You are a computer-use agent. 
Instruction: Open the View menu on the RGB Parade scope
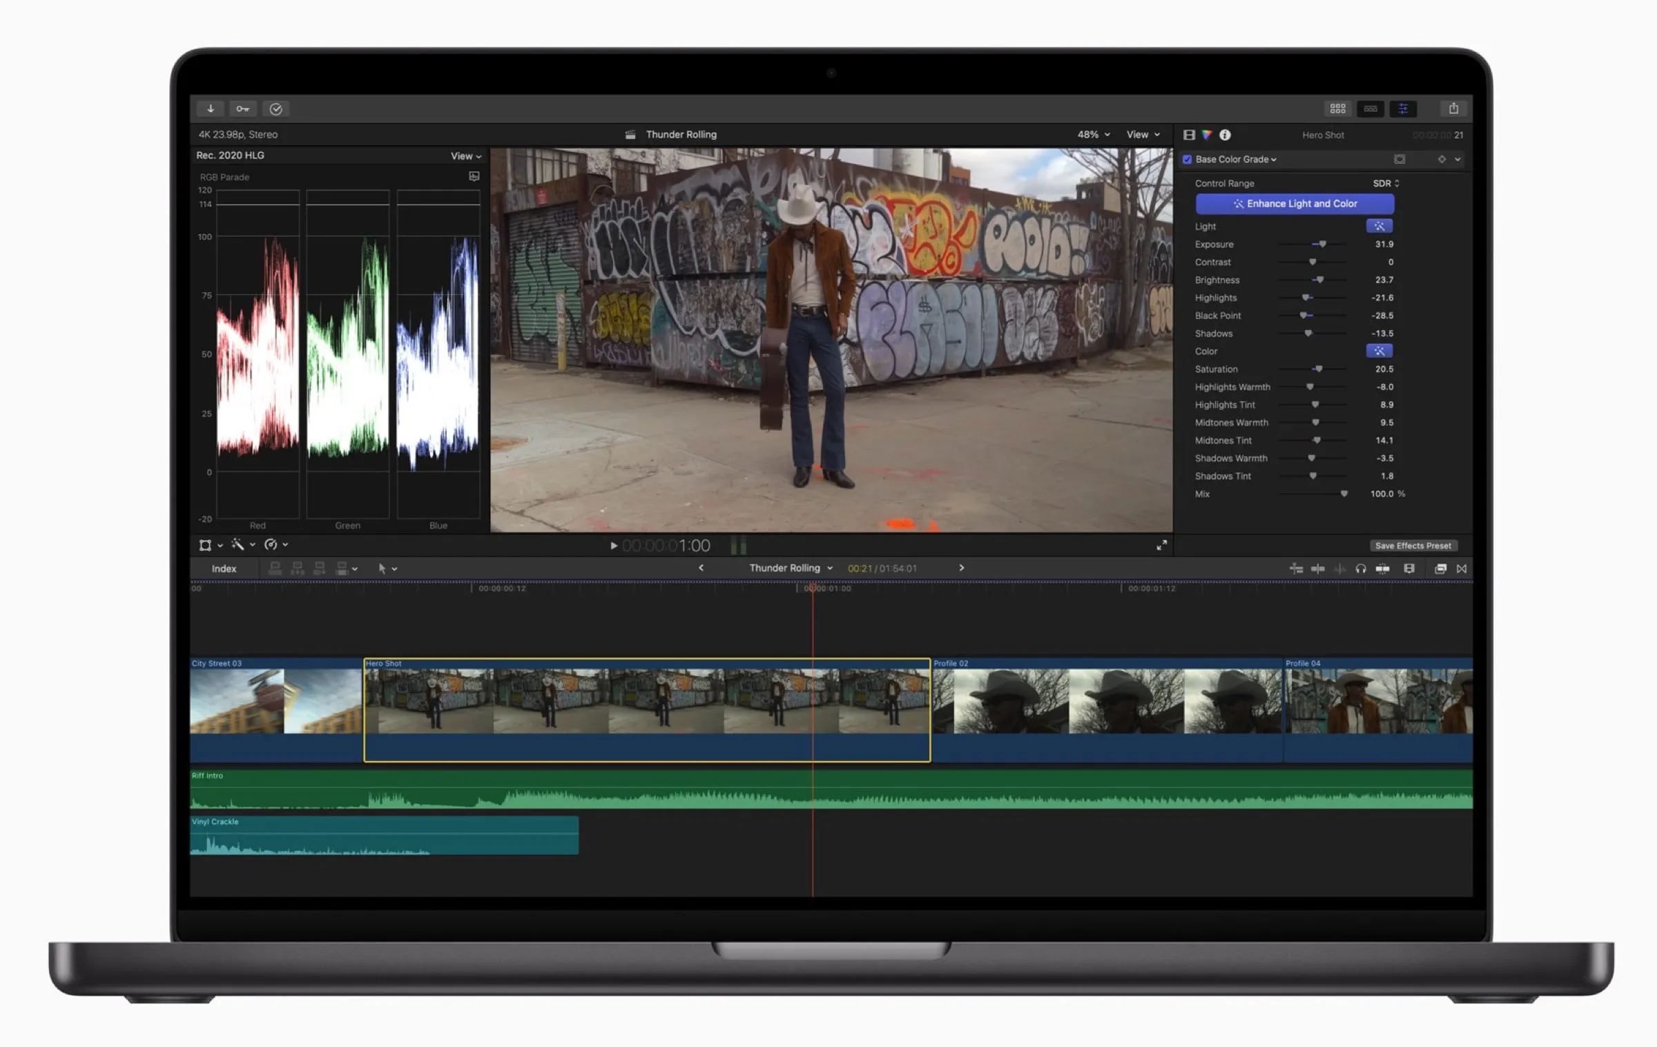465,155
